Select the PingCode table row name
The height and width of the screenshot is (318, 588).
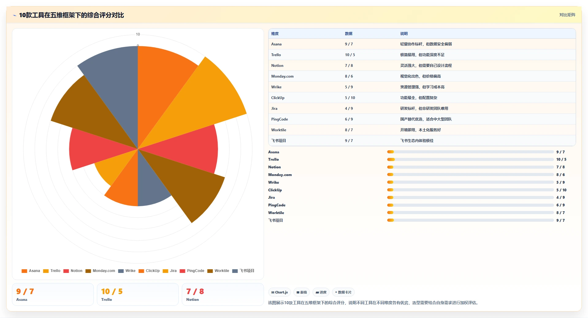[x=279, y=119]
